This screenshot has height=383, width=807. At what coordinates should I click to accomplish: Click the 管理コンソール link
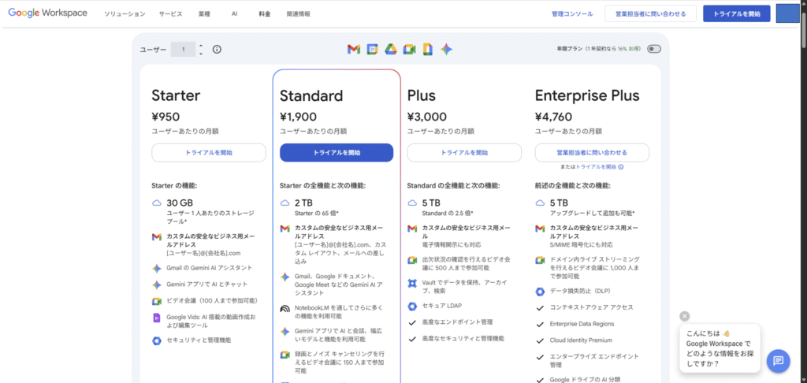pos(572,14)
